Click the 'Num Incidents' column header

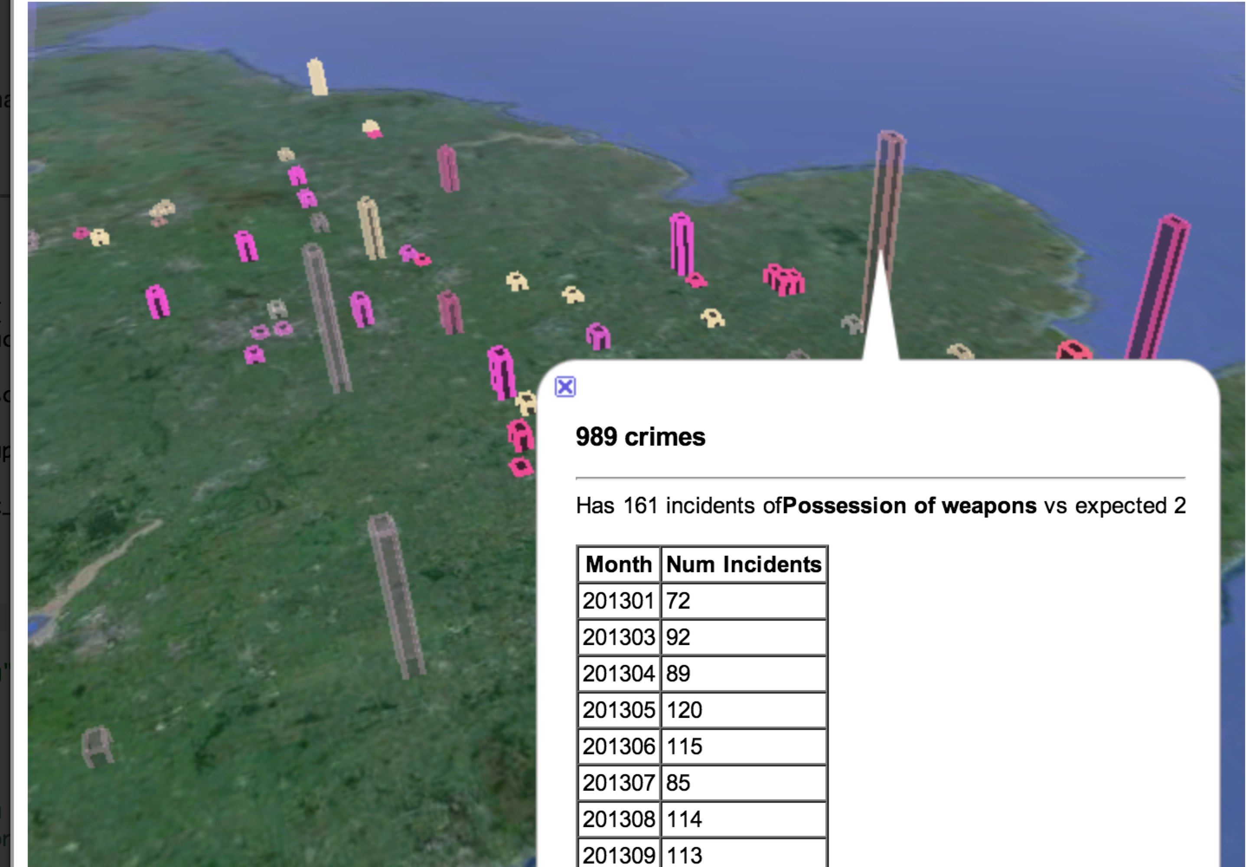[x=744, y=564]
